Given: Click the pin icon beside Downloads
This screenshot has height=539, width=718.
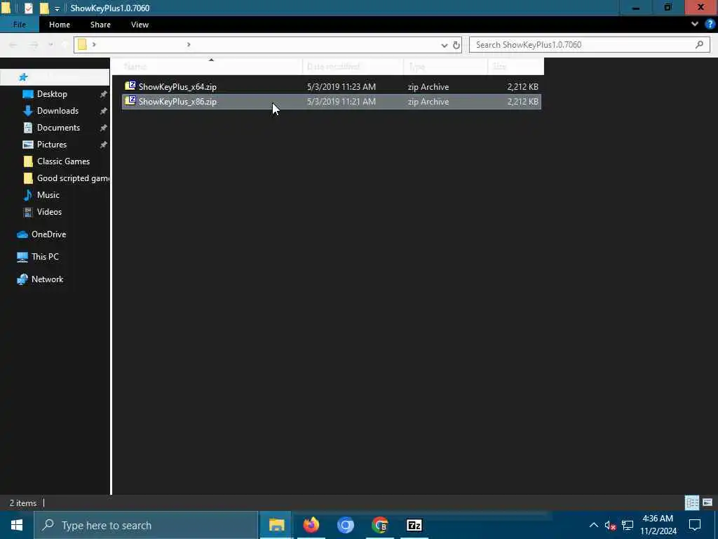Looking at the screenshot, I should (x=104, y=111).
